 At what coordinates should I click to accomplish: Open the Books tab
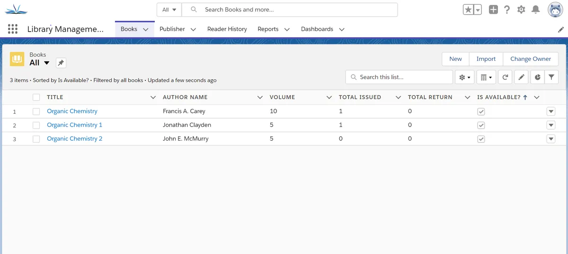pyautogui.click(x=129, y=29)
